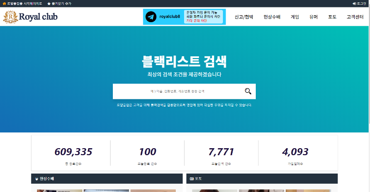Image resolution: width=370 pixels, height=192 pixels.
Task: Open first thumbnail under 포토 section
Action: pos(211,190)
